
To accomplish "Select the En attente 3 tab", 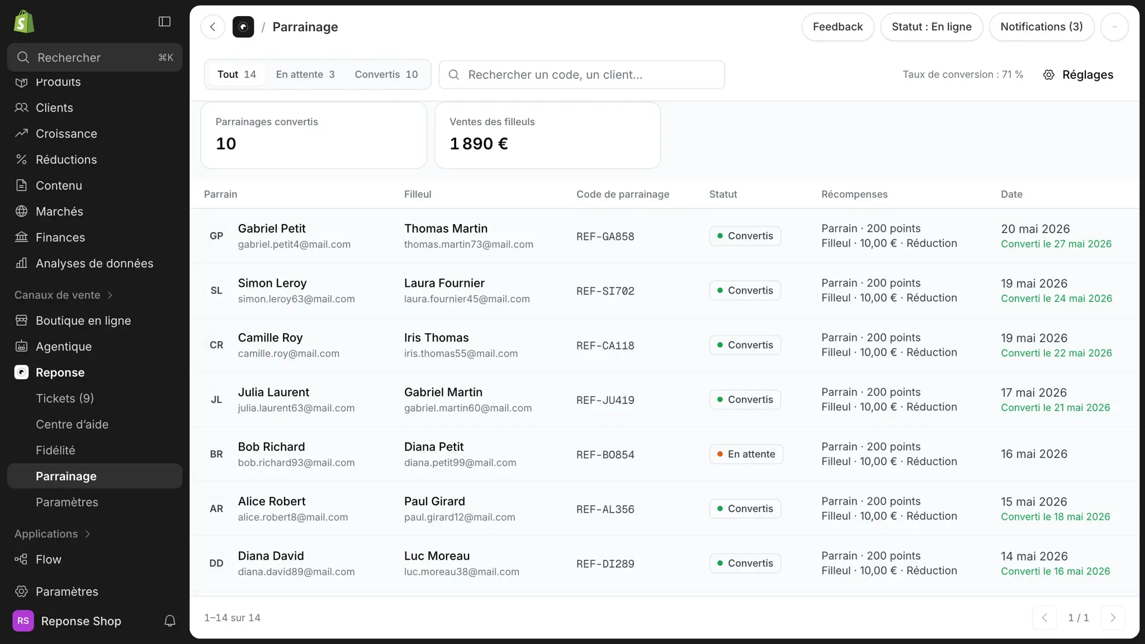I will pyautogui.click(x=305, y=74).
